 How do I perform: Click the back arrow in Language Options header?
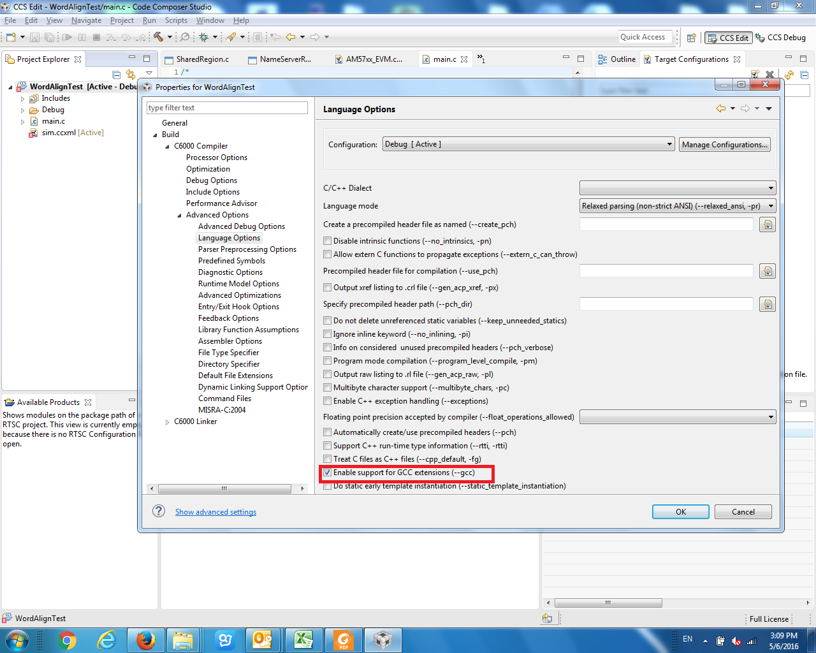pyautogui.click(x=721, y=108)
